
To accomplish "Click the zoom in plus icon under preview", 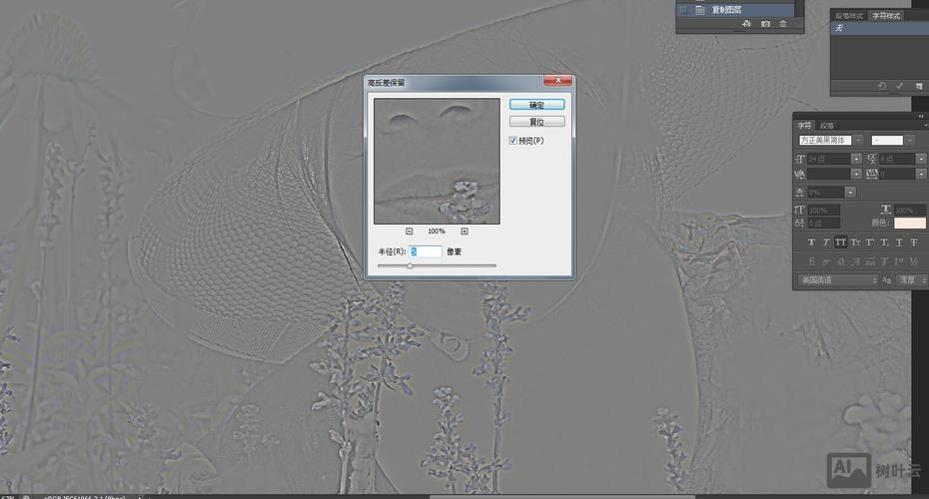I will point(464,232).
